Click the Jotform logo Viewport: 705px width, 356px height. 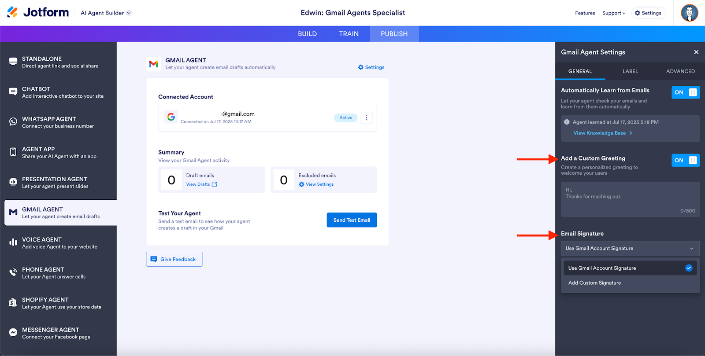[38, 12]
